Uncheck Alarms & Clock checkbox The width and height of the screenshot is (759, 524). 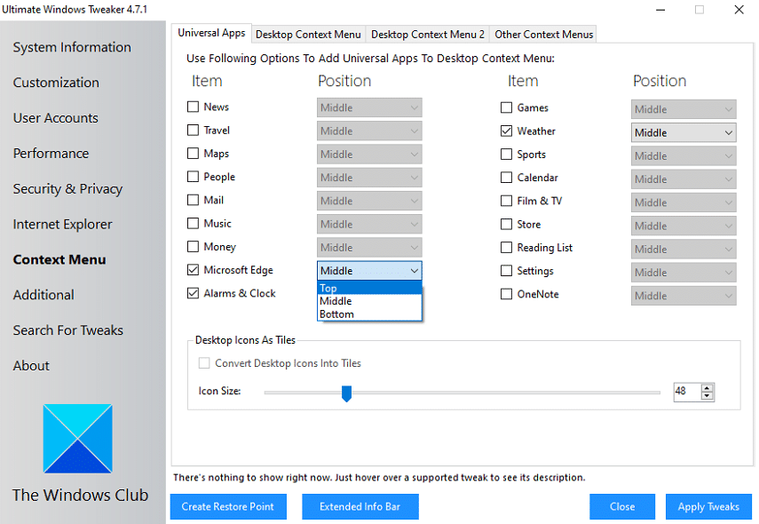(194, 293)
